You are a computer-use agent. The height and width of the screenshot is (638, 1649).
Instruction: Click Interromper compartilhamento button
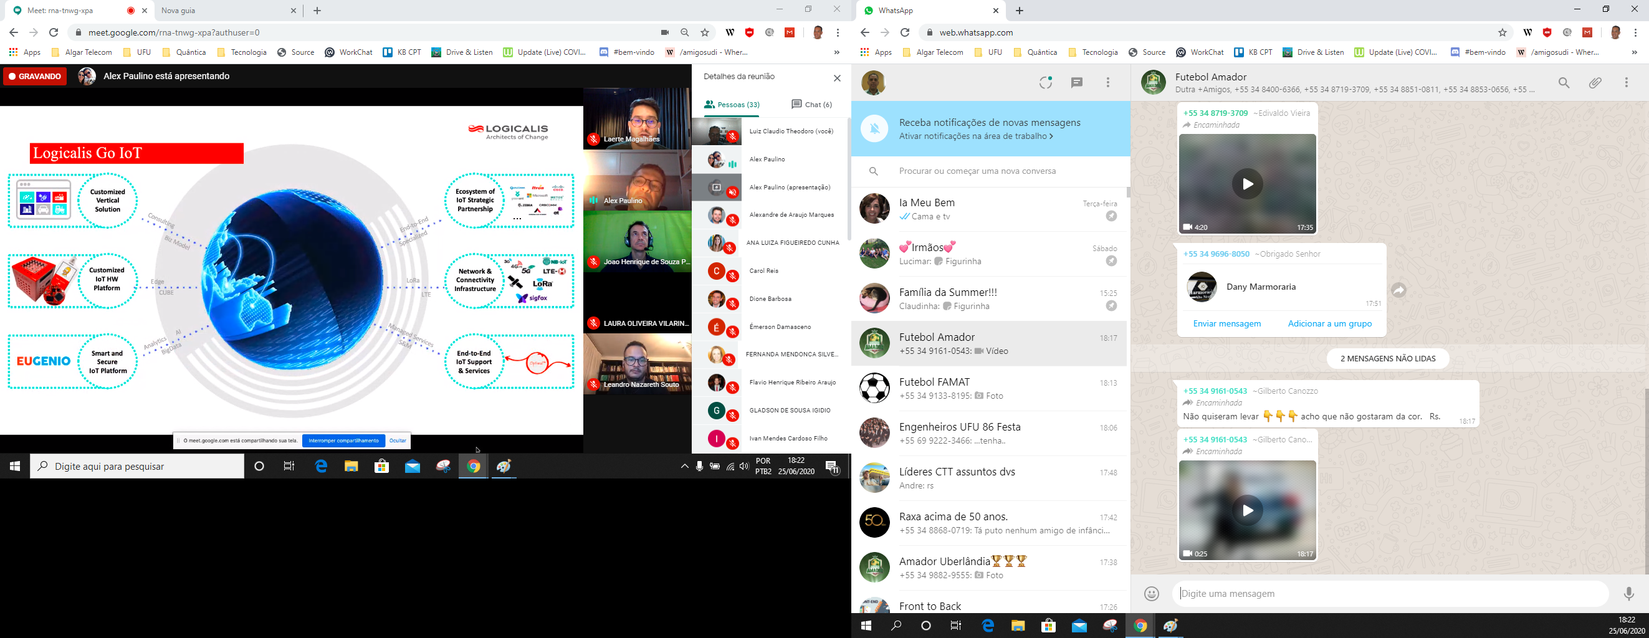pyautogui.click(x=343, y=441)
